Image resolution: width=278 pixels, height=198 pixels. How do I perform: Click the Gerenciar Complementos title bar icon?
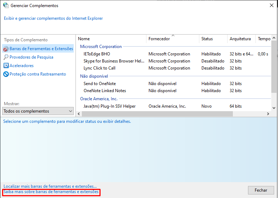pos(6,5)
